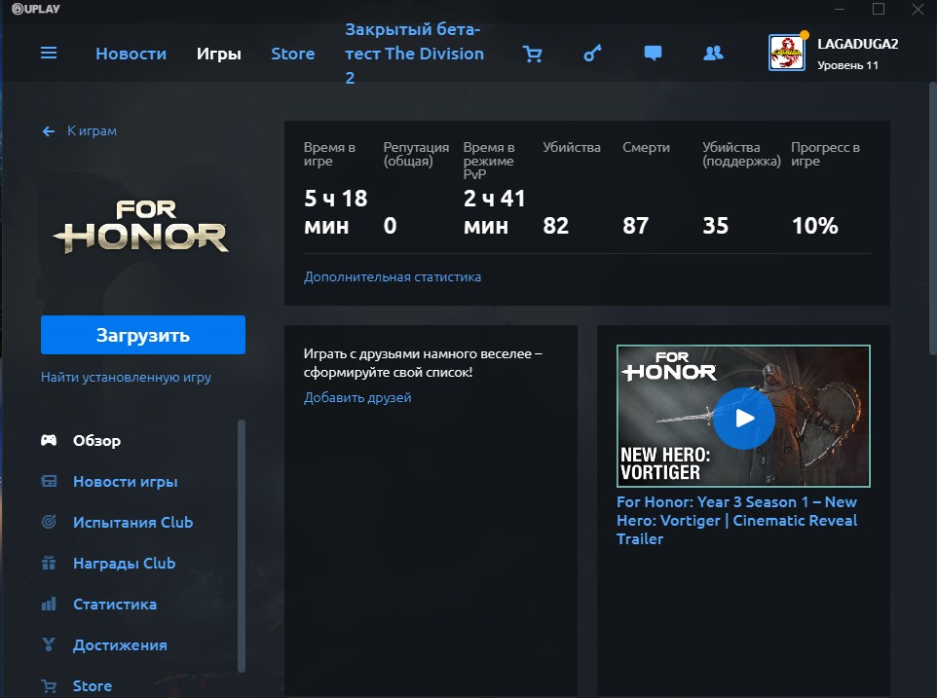Click the 35 assist kills value
This screenshot has width=937, height=698.
[x=715, y=226]
